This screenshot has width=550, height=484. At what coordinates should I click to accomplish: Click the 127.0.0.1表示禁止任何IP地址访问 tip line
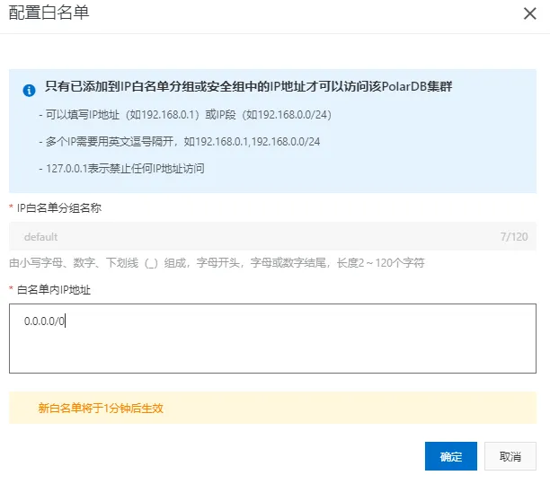[121, 168]
